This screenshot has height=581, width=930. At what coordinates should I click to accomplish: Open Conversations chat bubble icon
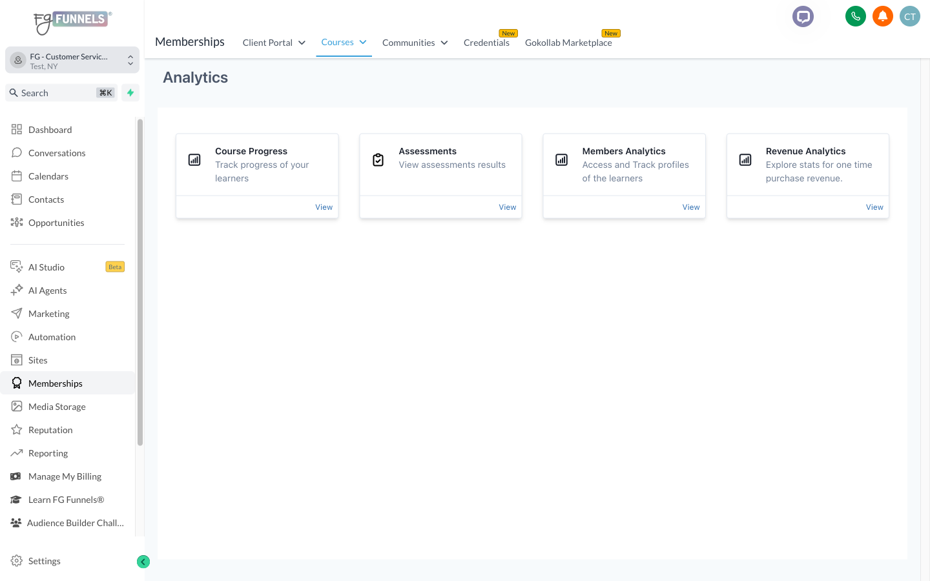point(17,153)
